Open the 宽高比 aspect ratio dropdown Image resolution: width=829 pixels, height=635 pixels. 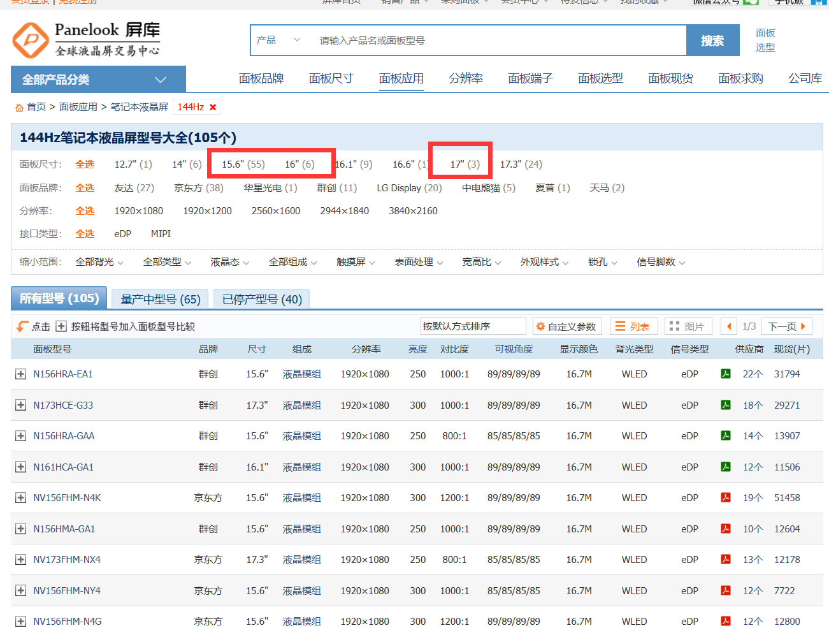point(482,262)
